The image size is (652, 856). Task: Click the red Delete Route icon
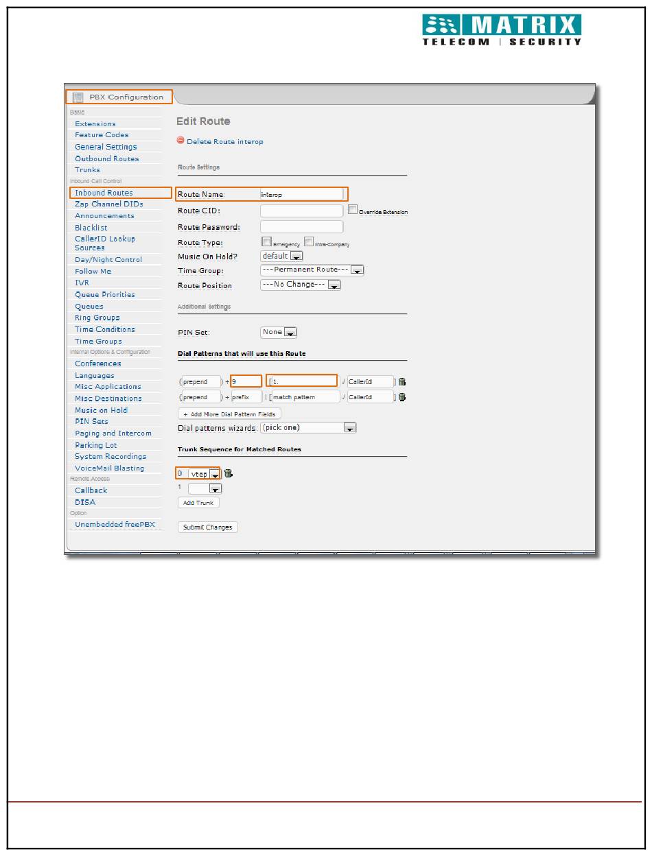pyautogui.click(x=181, y=141)
